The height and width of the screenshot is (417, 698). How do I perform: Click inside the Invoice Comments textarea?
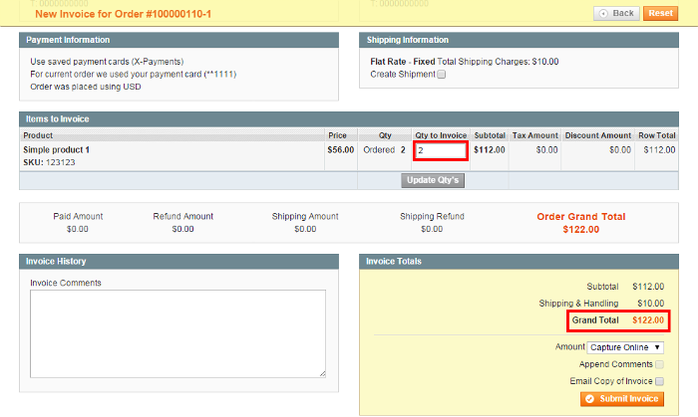pos(177,333)
